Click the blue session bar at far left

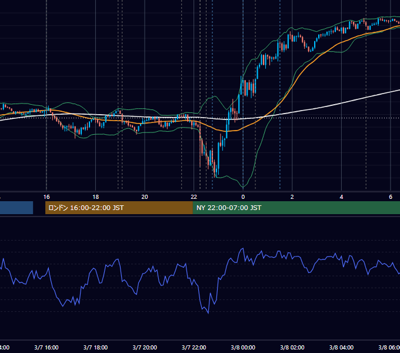click(16, 208)
